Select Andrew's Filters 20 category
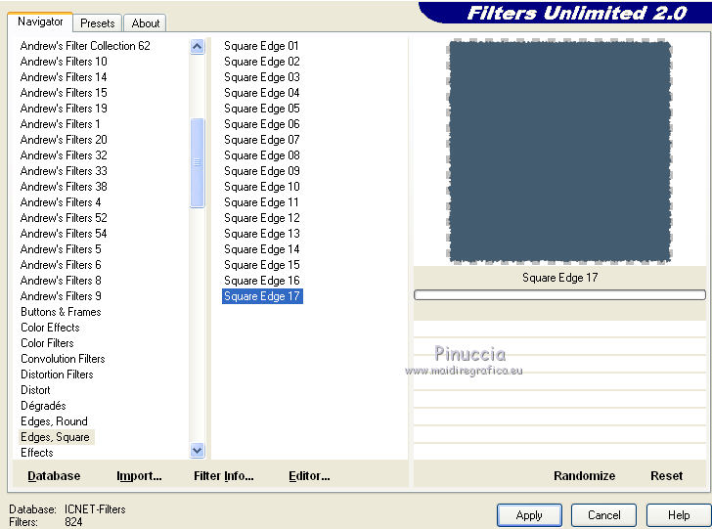712x529 pixels. [64, 140]
